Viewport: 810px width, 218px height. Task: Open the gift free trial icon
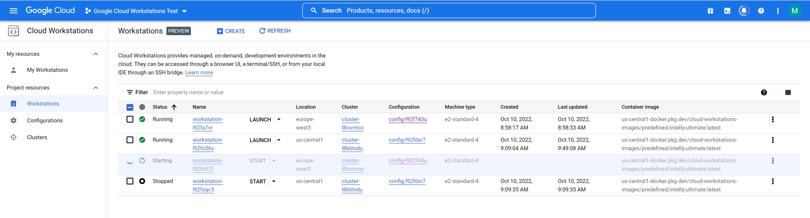(x=710, y=11)
